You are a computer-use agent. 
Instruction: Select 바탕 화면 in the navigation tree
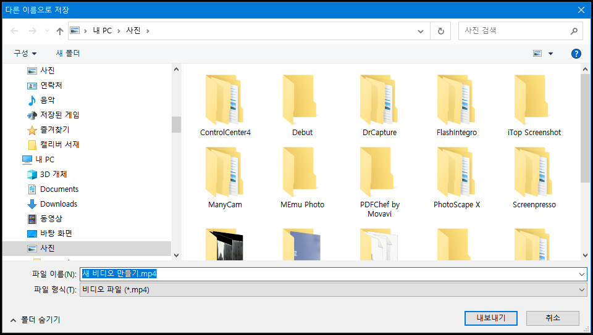[56, 233]
